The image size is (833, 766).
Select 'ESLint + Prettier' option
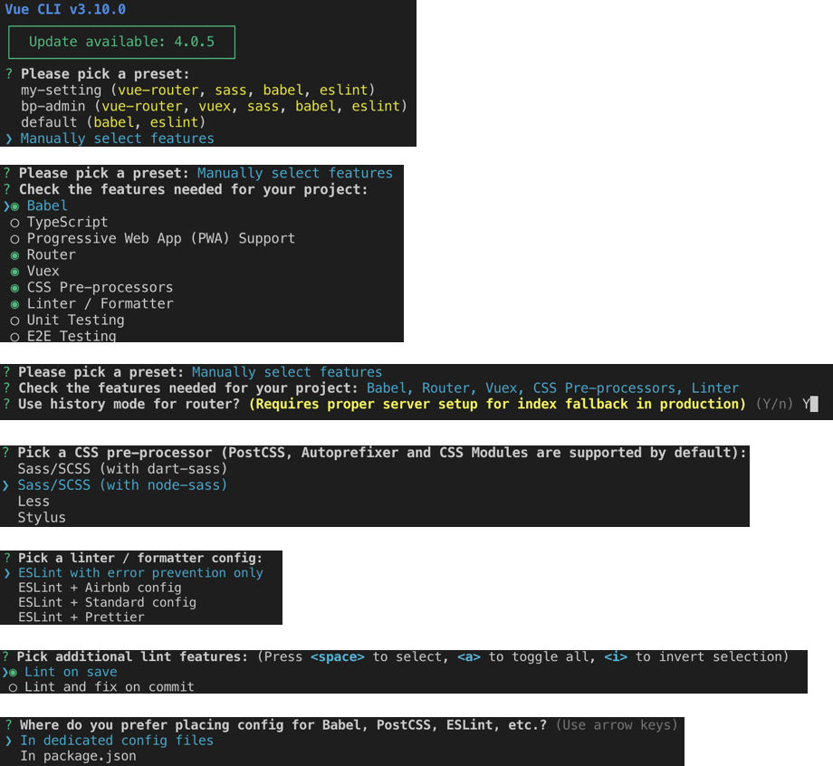[x=81, y=618]
